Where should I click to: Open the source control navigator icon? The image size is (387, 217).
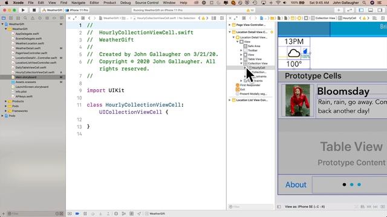click(11, 18)
